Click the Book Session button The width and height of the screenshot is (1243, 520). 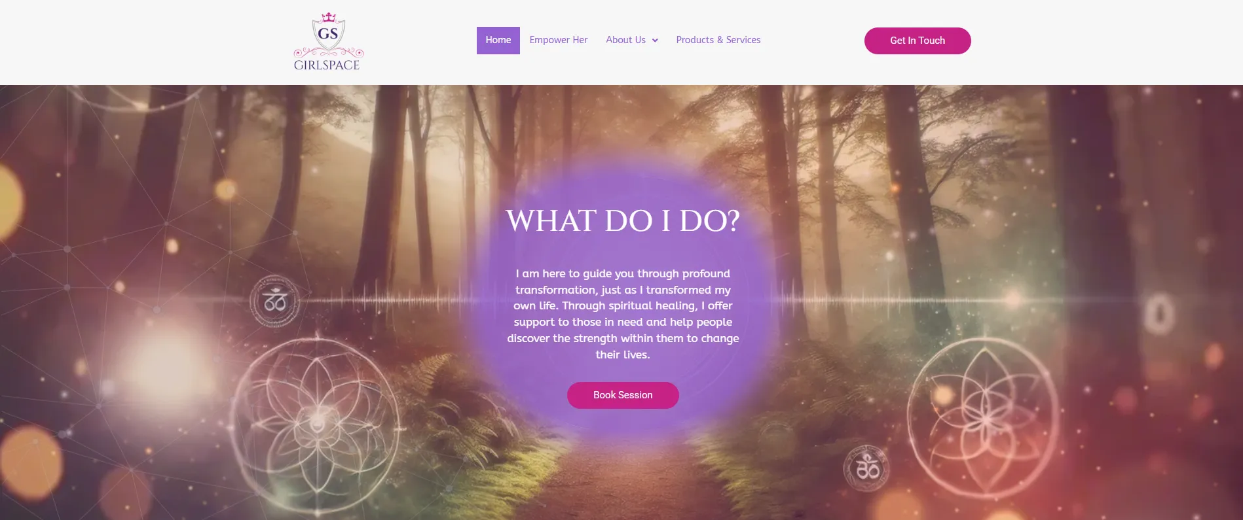click(x=623, y=395)
